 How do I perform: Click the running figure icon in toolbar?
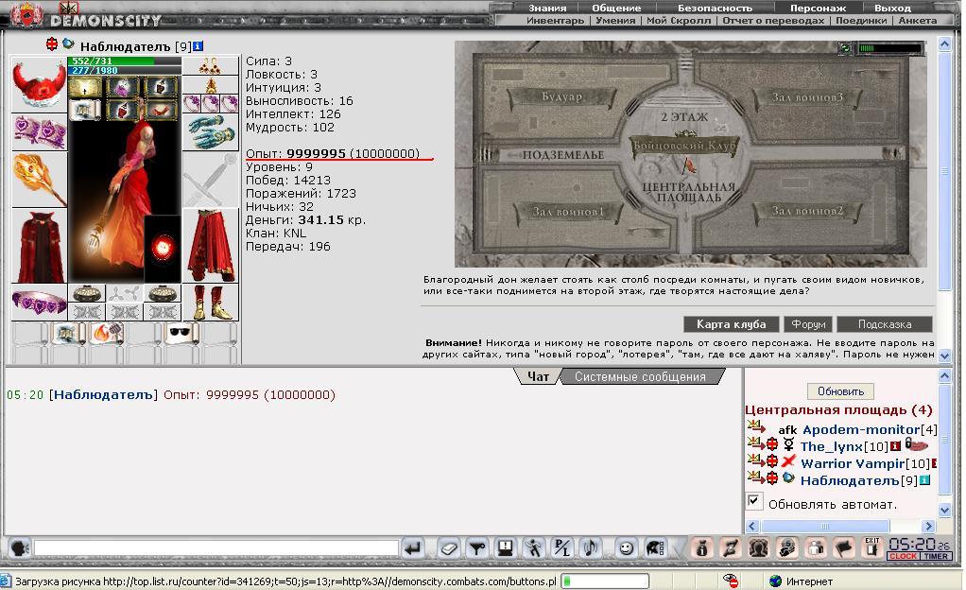point(533,547)
